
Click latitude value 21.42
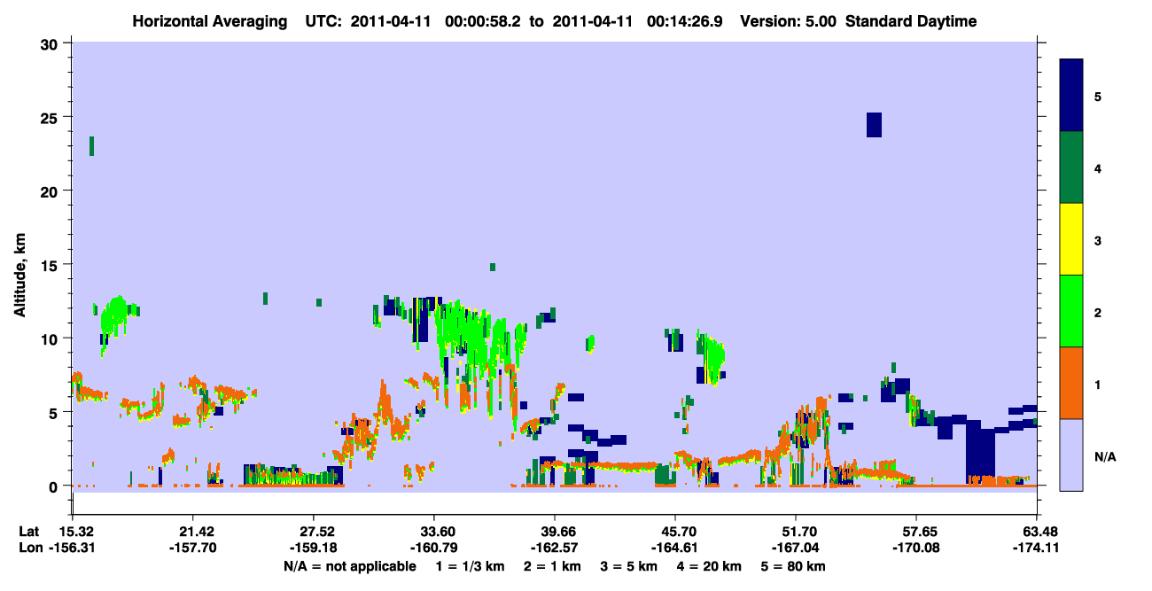click(192, 532)
